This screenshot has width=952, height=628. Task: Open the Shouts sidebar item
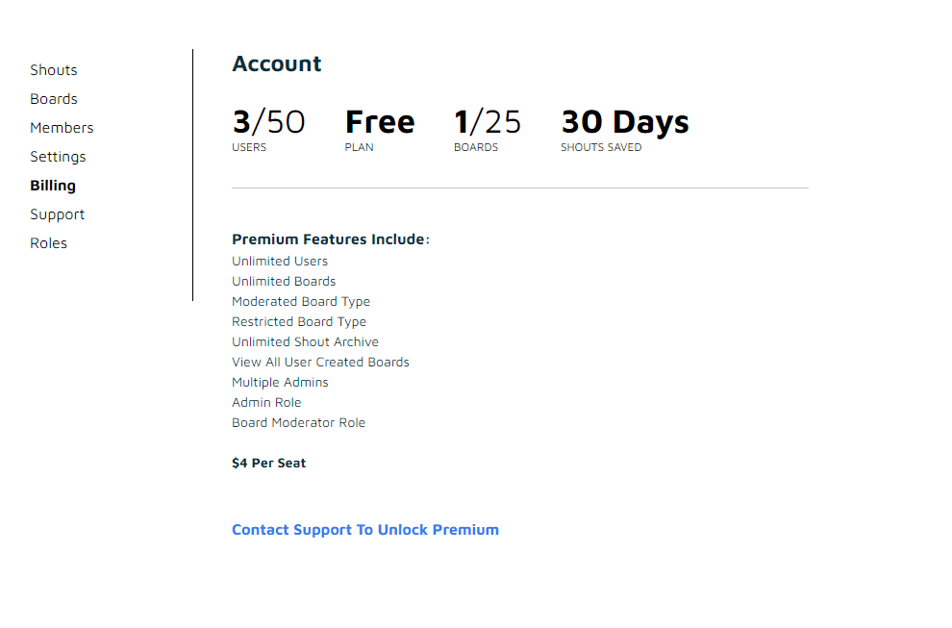(x=54, y=70)
